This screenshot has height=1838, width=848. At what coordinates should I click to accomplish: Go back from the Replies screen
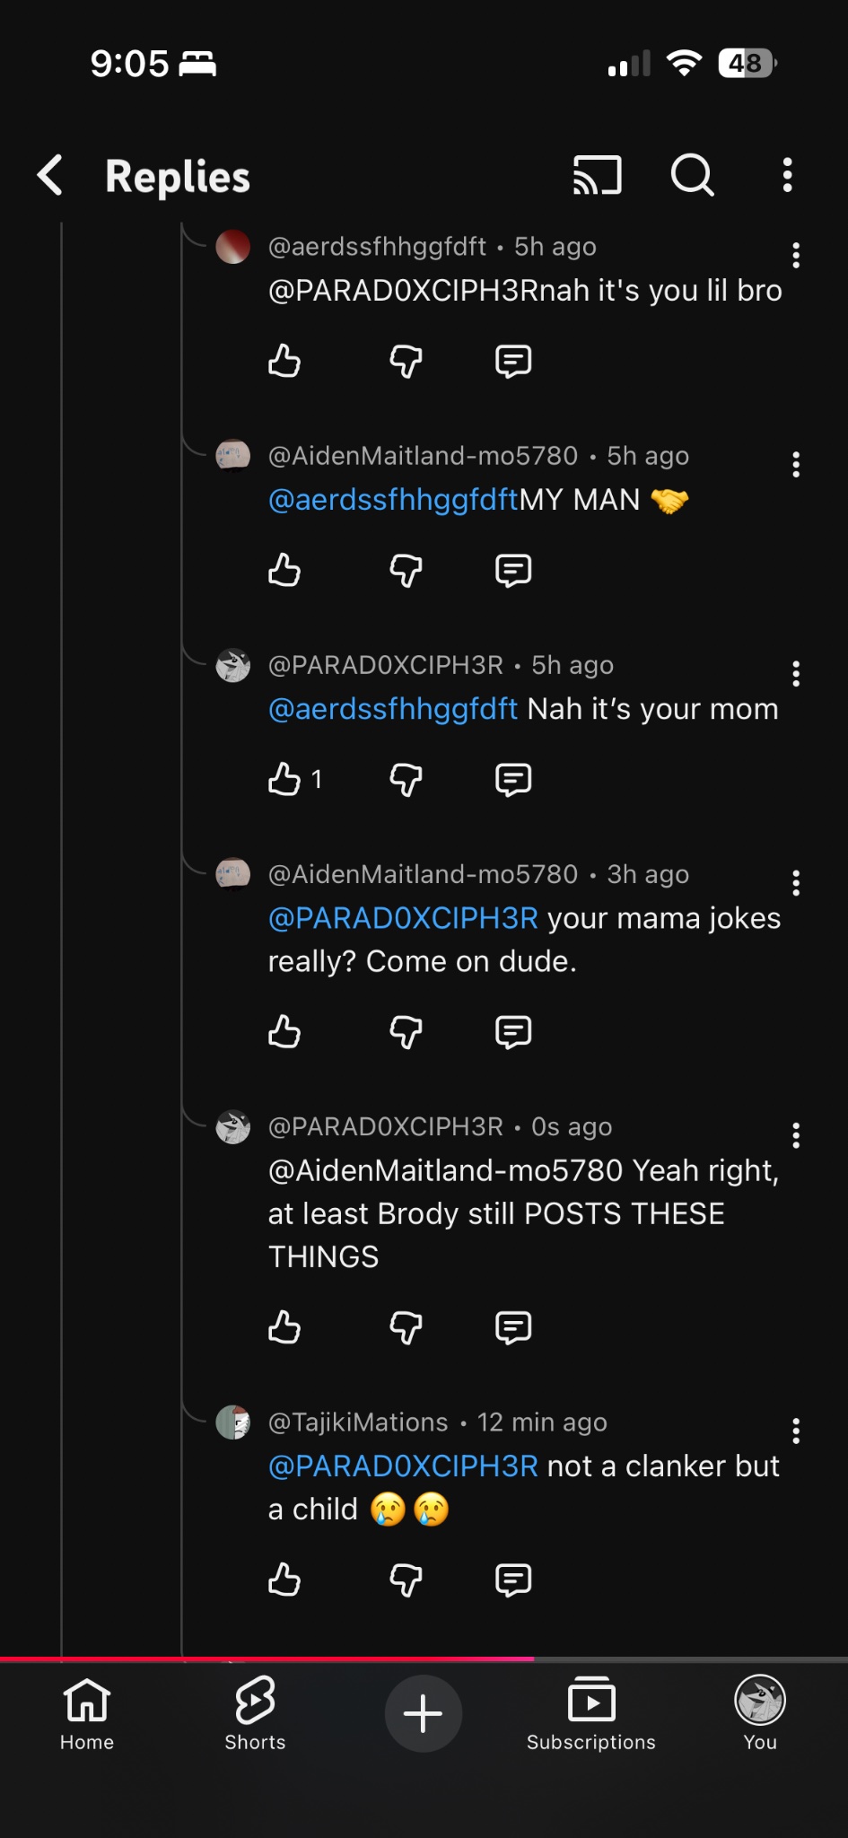click(x=51, y=175)
